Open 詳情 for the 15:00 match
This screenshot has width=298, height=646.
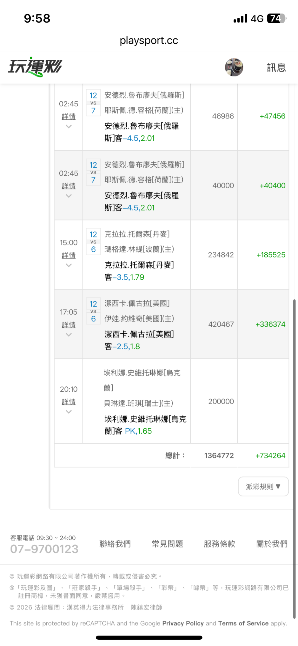tap(69, 255)
